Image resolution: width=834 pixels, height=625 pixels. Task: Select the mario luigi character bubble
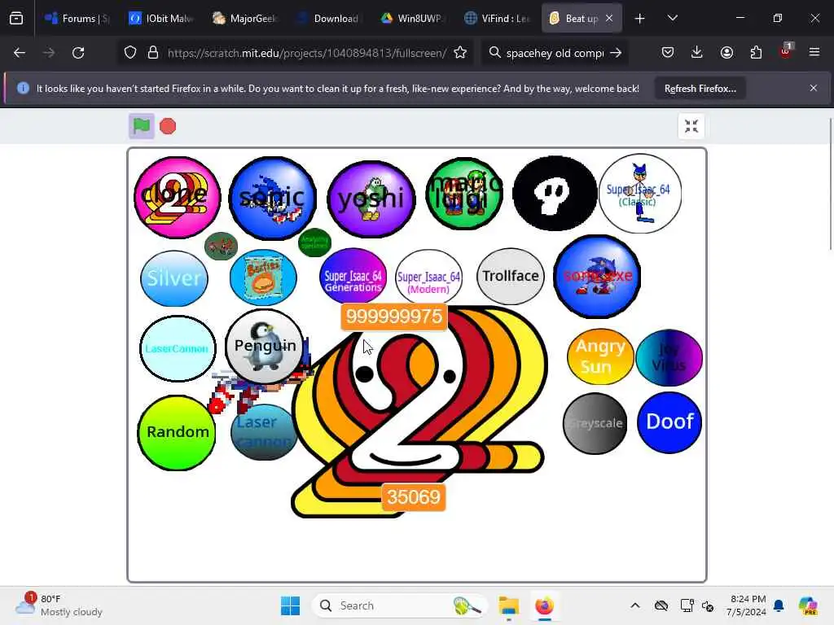pos(464,194)
